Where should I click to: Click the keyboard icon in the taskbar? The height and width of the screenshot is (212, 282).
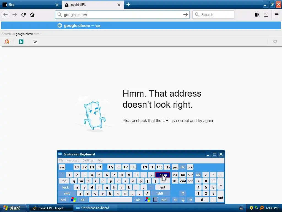(x=241, y=208)
